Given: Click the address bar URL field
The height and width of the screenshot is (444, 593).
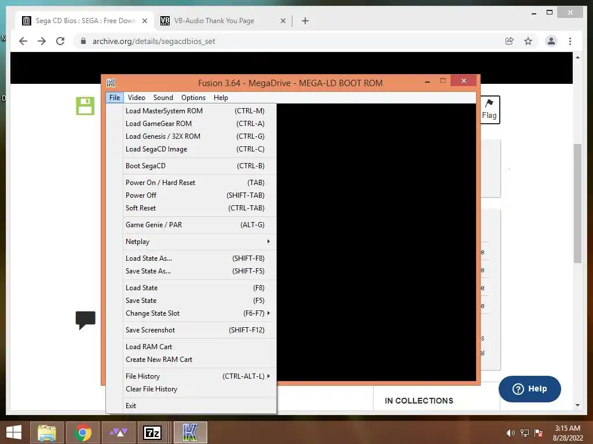Looking at the screenshot, I should click(x=291, y=41).
